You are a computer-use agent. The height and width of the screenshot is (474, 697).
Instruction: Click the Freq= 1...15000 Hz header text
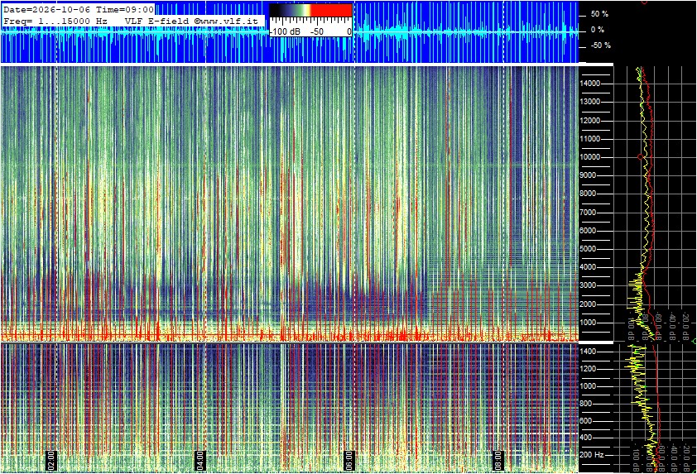(55, 21)
